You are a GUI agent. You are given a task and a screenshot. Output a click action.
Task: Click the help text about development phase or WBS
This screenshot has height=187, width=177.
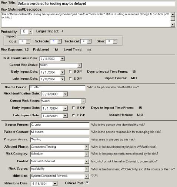click(x=124, y=147)
